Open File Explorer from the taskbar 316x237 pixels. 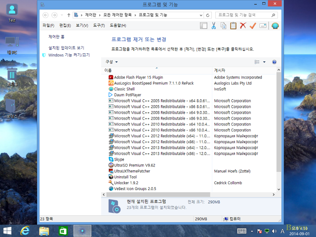pos(44,231)
